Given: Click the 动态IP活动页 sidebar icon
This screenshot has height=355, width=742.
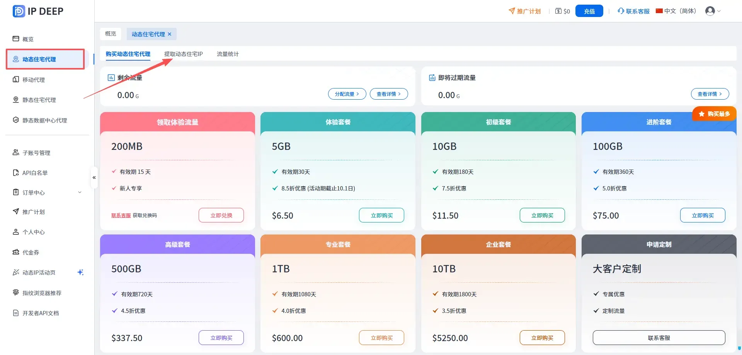Looking at the screenshot, I should click(x=16, y=272).
